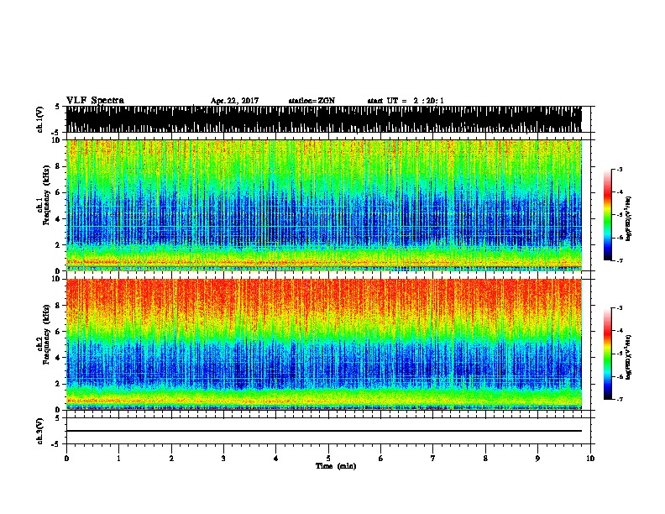Click the "-3" label on ch.2 color scale
Screen dimensions: 665x514
tap(619, 308)
